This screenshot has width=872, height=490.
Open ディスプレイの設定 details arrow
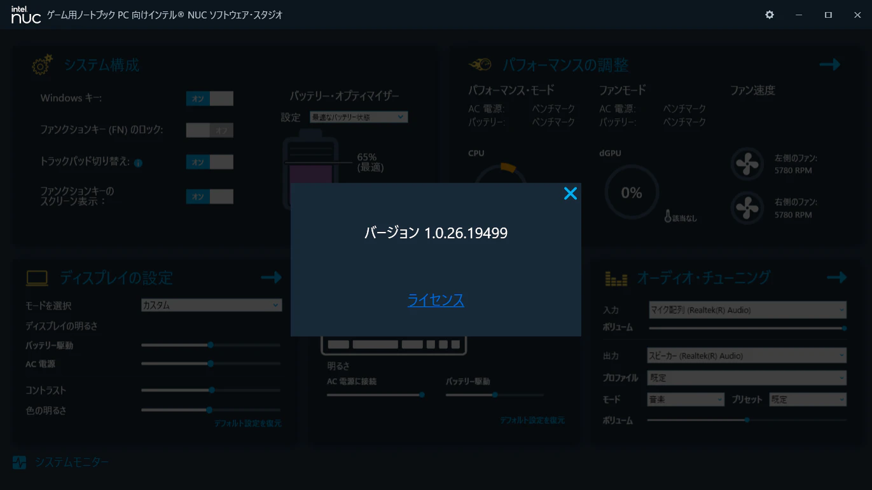point(272,277)
